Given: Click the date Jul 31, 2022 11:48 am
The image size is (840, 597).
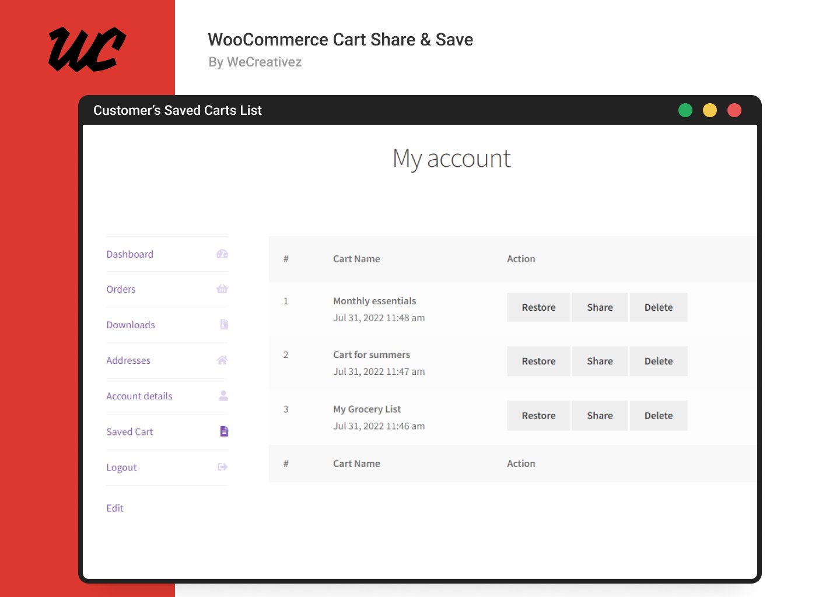Looking at the screenshot, I should [379, 318].
